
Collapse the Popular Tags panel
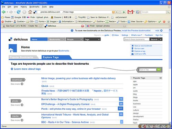[x=131, y=78]
